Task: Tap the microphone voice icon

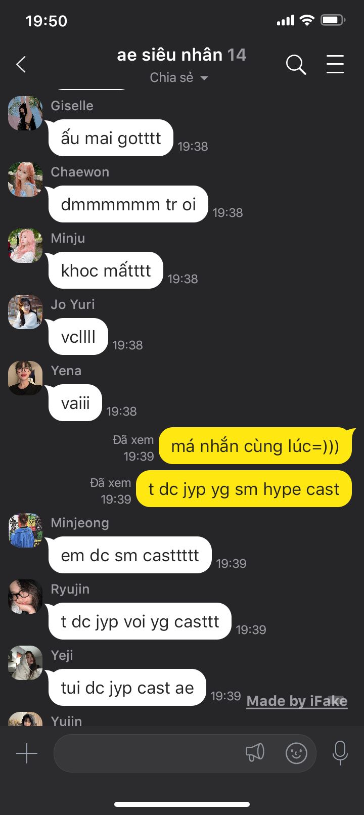Action: point(340,753)
